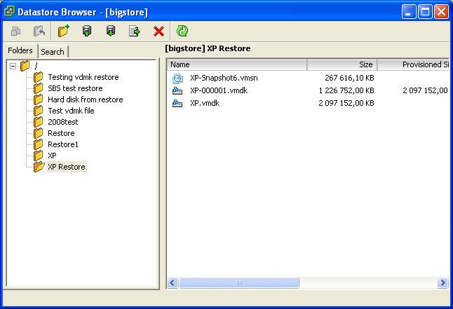
Task: Select file XP-000001.vmdk
Action: (x=219, y=90)
